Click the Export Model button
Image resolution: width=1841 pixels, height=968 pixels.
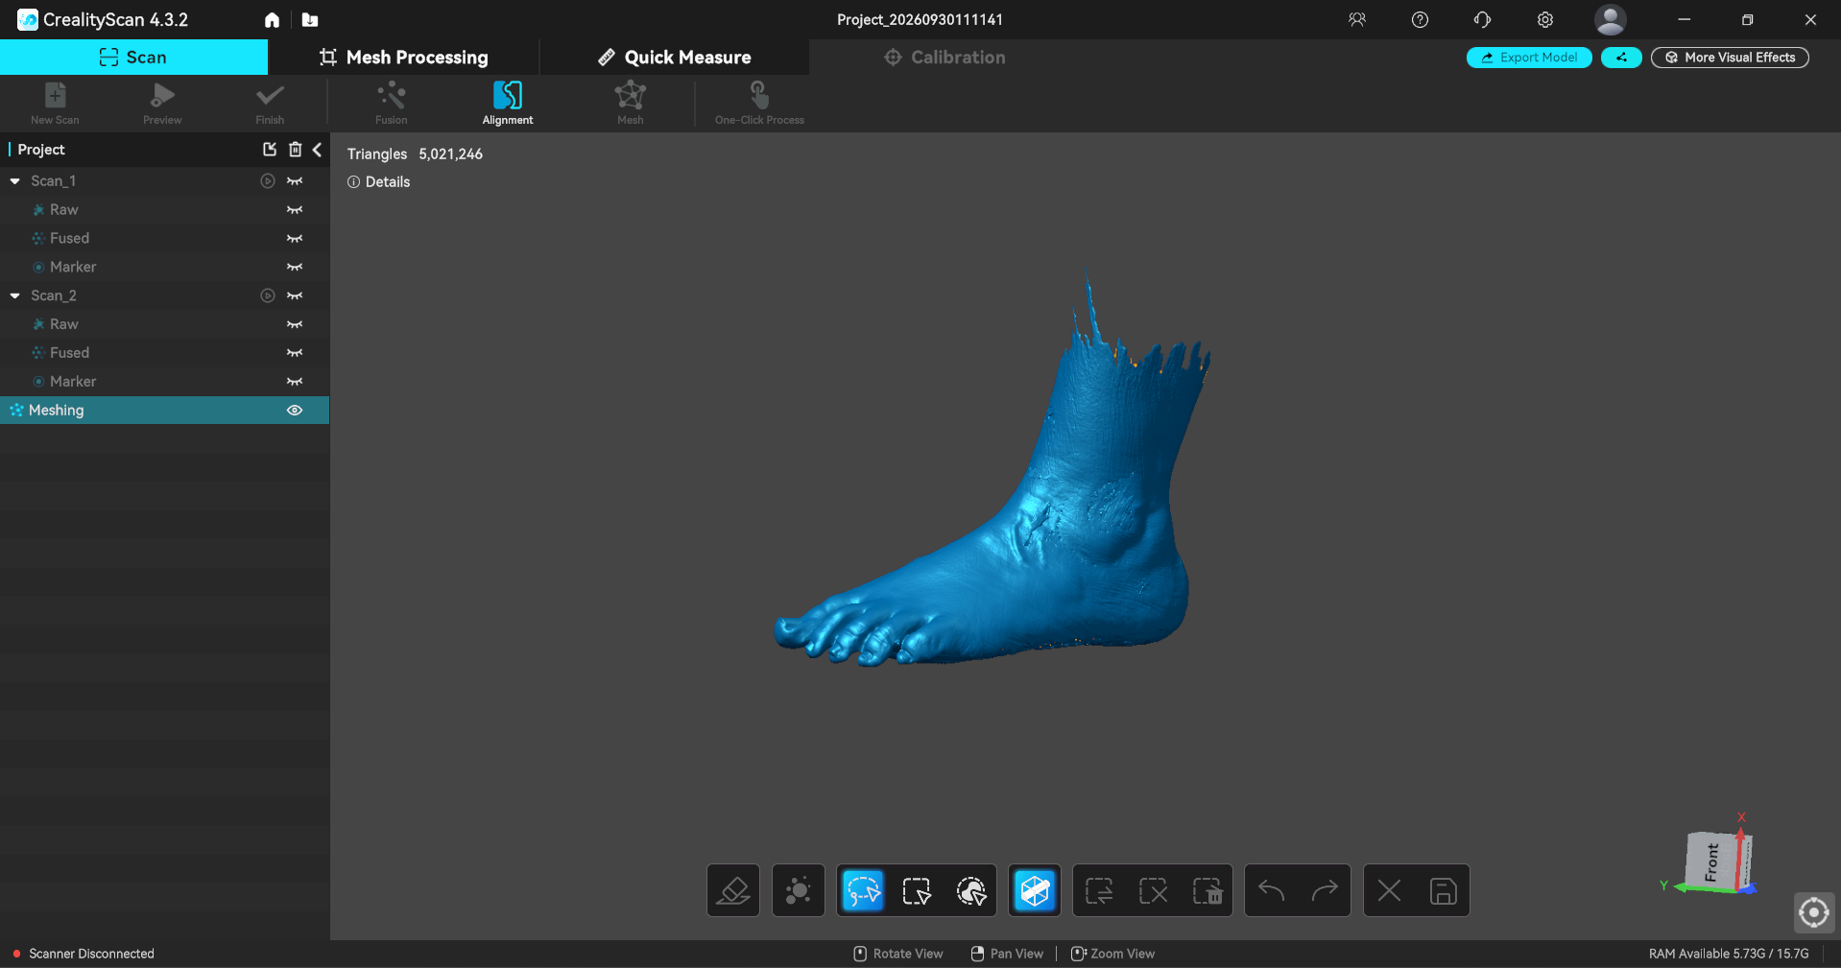coord(1529,58)
